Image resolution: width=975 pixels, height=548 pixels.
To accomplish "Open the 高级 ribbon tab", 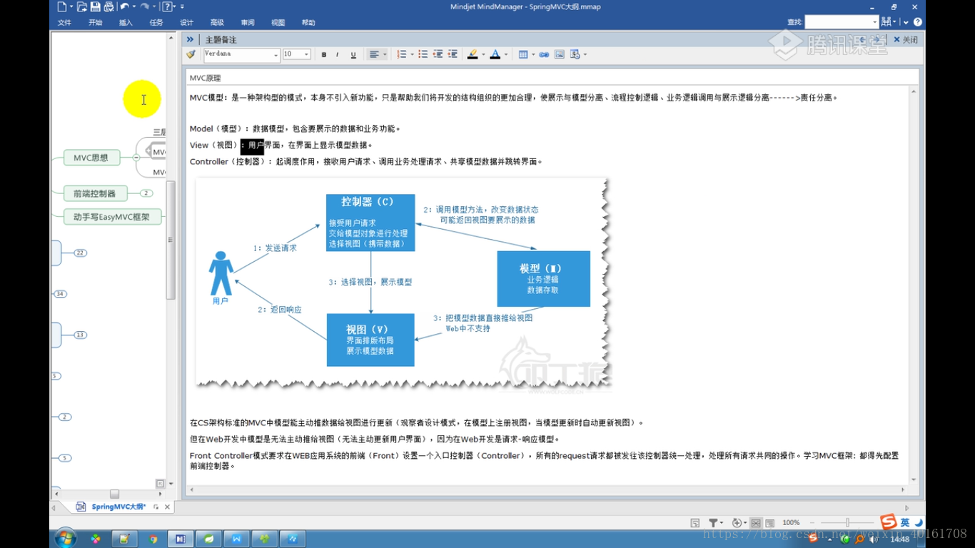I will pos(217,23).
